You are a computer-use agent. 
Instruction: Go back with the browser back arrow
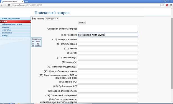[2, 5]
